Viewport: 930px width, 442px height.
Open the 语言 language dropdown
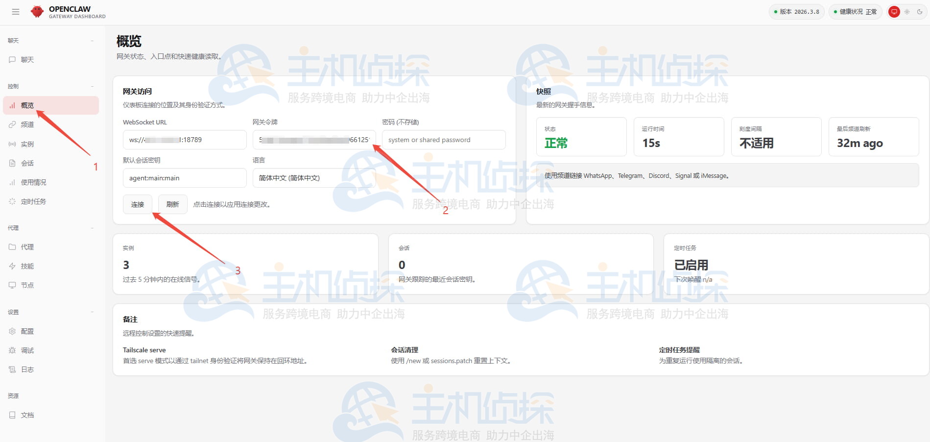coord(314,177)
